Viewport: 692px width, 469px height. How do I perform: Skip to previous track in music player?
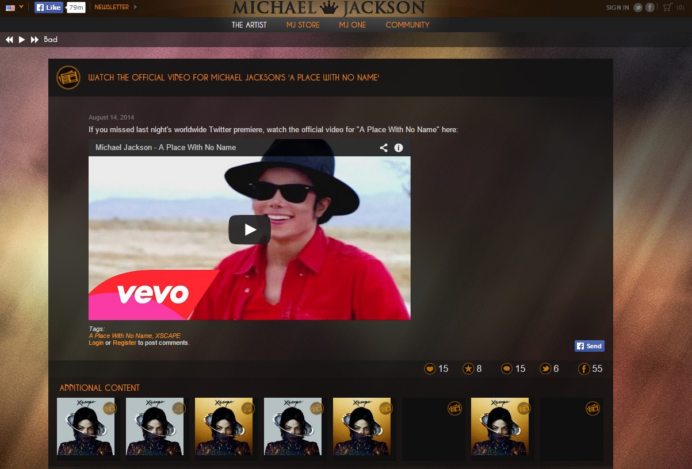click(9, 40)
